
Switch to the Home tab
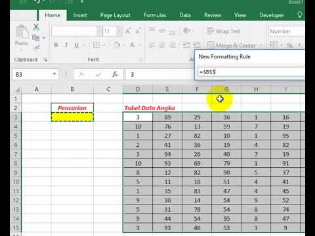click(52, 15)
